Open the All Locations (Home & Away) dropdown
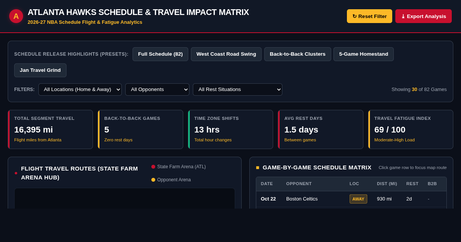This screenshot has height=242, width=461. coord(80,90)
